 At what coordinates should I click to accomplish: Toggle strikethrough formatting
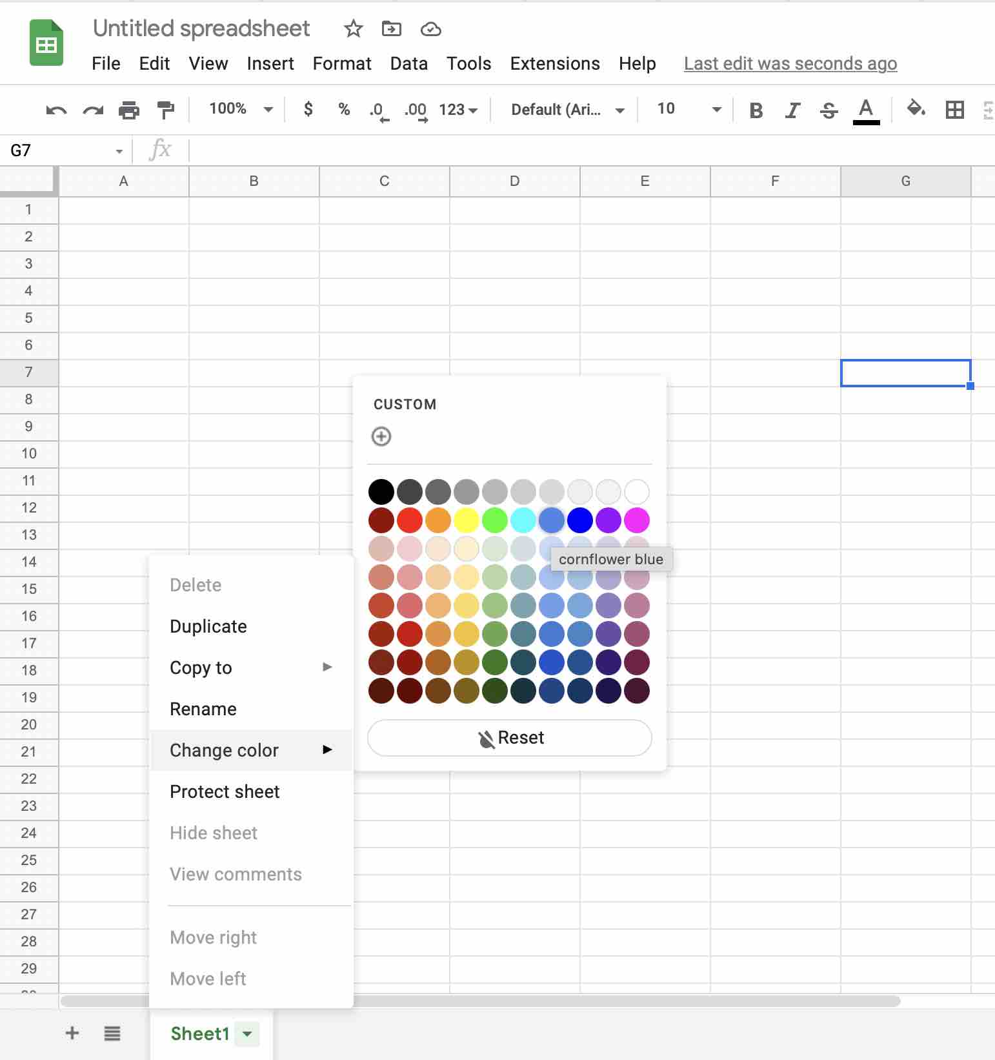pyautogui.click(x=829, y=110)
